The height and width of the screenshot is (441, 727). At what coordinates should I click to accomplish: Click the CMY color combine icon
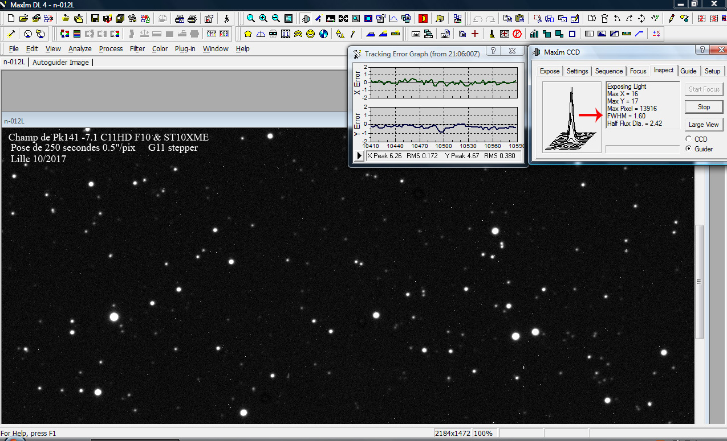(212, 34)
